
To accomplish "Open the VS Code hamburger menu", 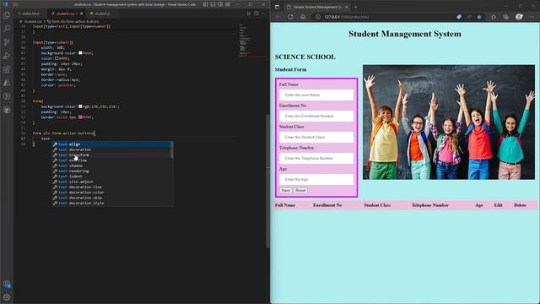I will 15,4.
